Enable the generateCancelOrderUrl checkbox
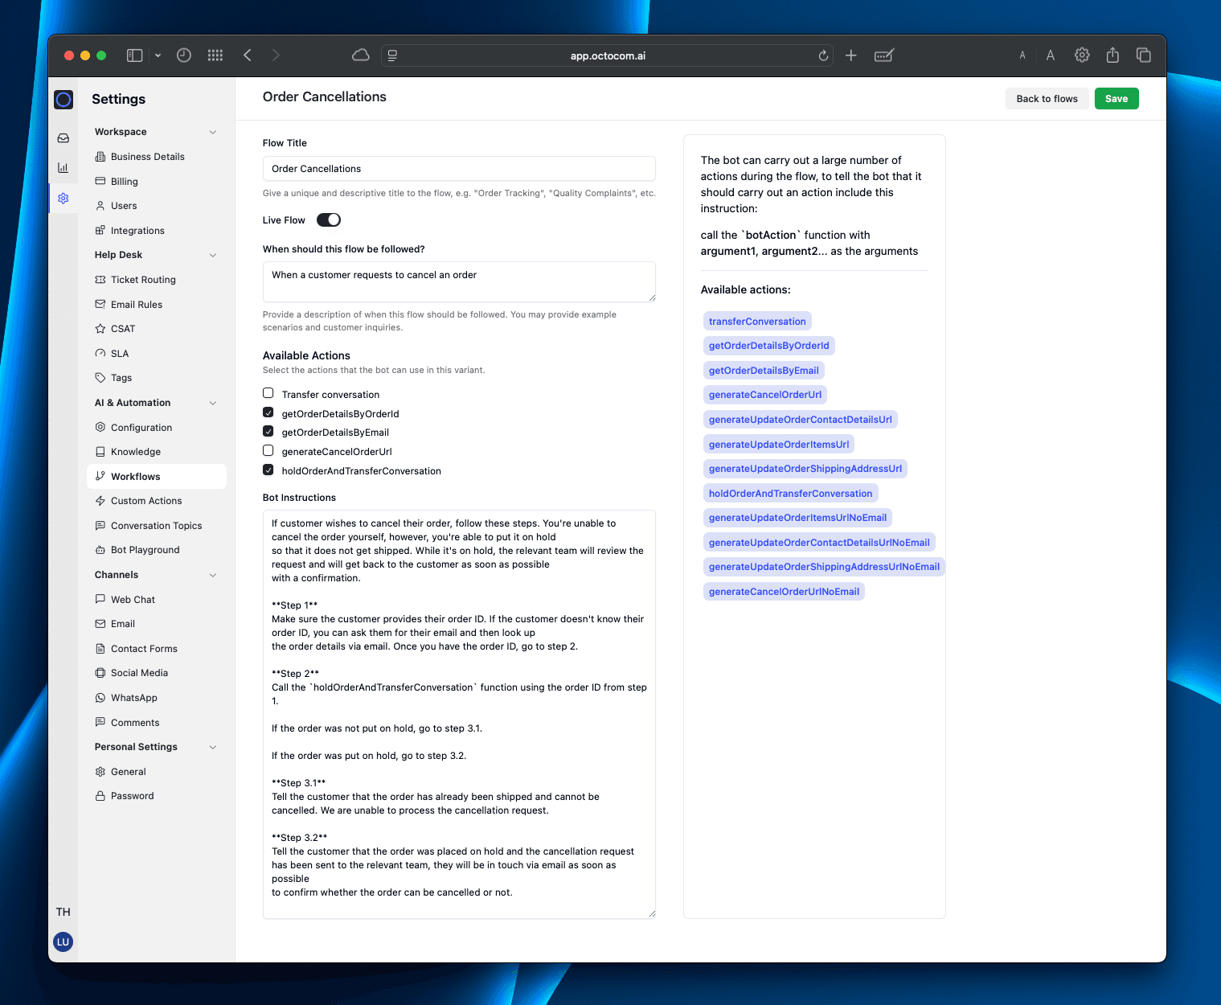 click(x=268, y=451)
